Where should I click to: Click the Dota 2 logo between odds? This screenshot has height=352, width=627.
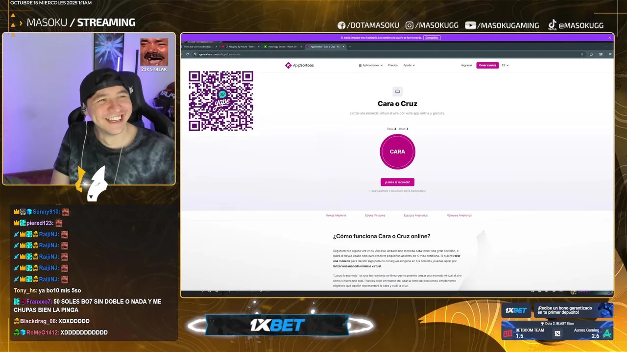tap(557, 333)
